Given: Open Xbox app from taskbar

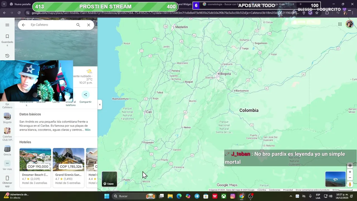Looking at the screenshot, I should click(224, 196).
